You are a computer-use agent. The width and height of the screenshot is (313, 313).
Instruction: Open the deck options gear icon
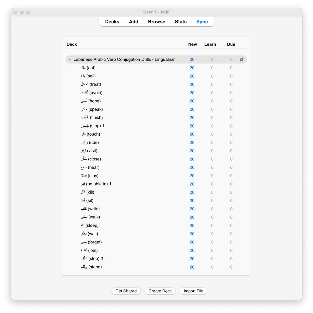click(241, 60)
